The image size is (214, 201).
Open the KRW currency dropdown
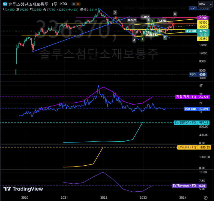point(205,4)
